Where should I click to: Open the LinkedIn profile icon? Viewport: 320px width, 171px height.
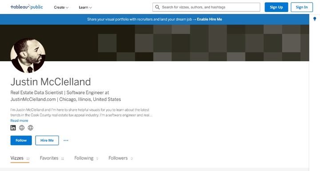click(x=13, y=128)
